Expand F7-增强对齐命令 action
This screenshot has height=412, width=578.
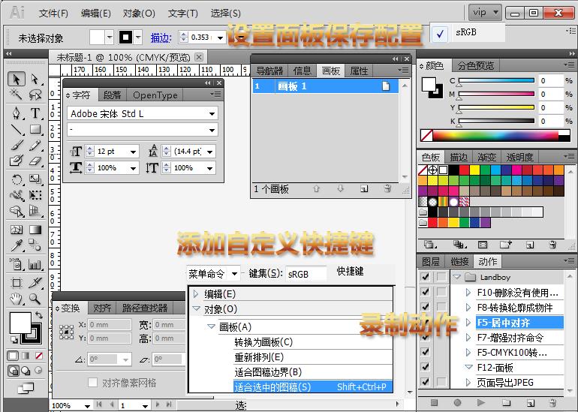468,337
